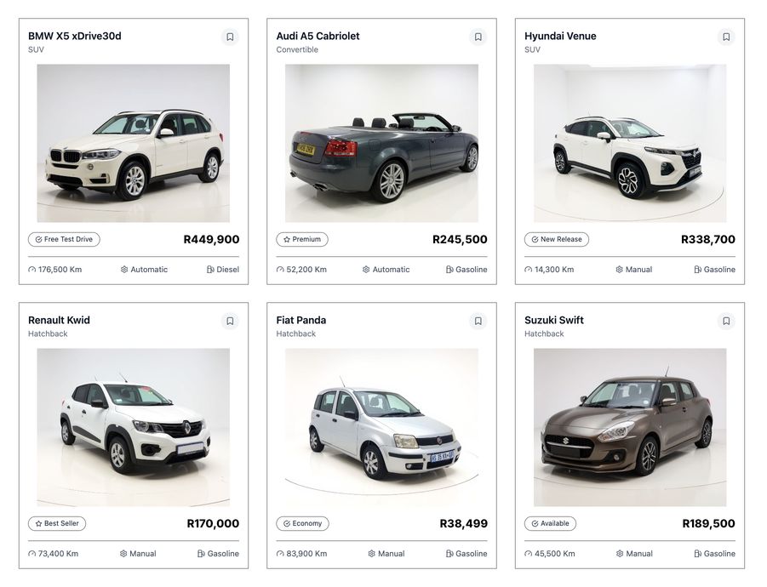
Task: Click the 52,200 Km odometer icon
Action: click(281, 270)
